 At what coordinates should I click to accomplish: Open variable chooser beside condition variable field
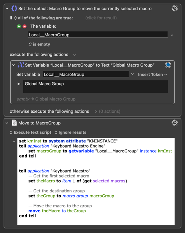(x=172, y=35)
